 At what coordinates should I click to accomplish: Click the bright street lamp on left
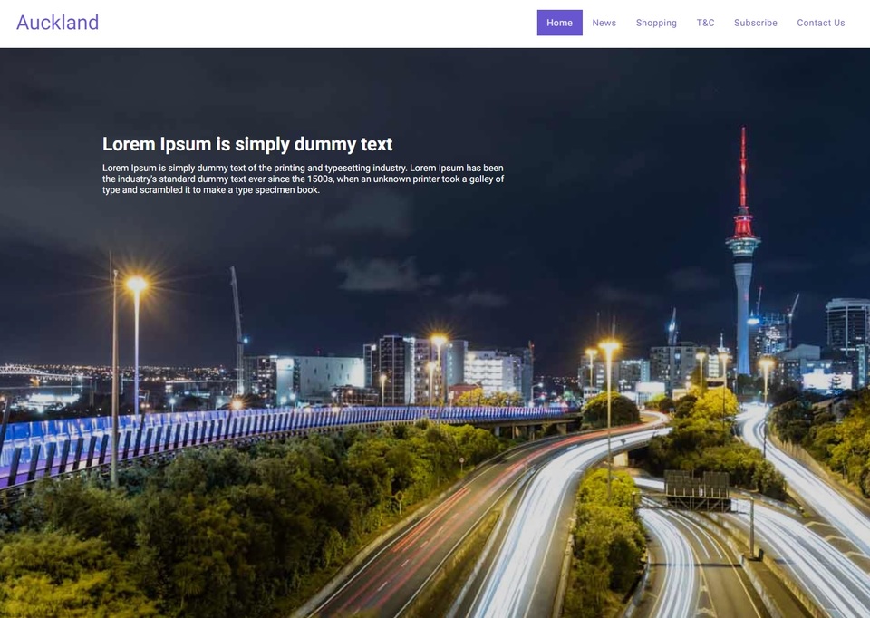click(x=137, y=285)
